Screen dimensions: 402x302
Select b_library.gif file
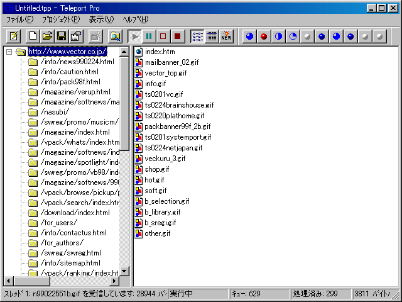(x=163, y=213)
